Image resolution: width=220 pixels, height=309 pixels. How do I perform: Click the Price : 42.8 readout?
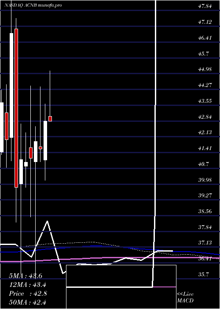(28, 294)
